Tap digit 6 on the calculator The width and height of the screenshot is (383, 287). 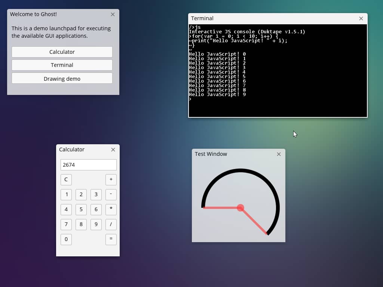[96, 209]
